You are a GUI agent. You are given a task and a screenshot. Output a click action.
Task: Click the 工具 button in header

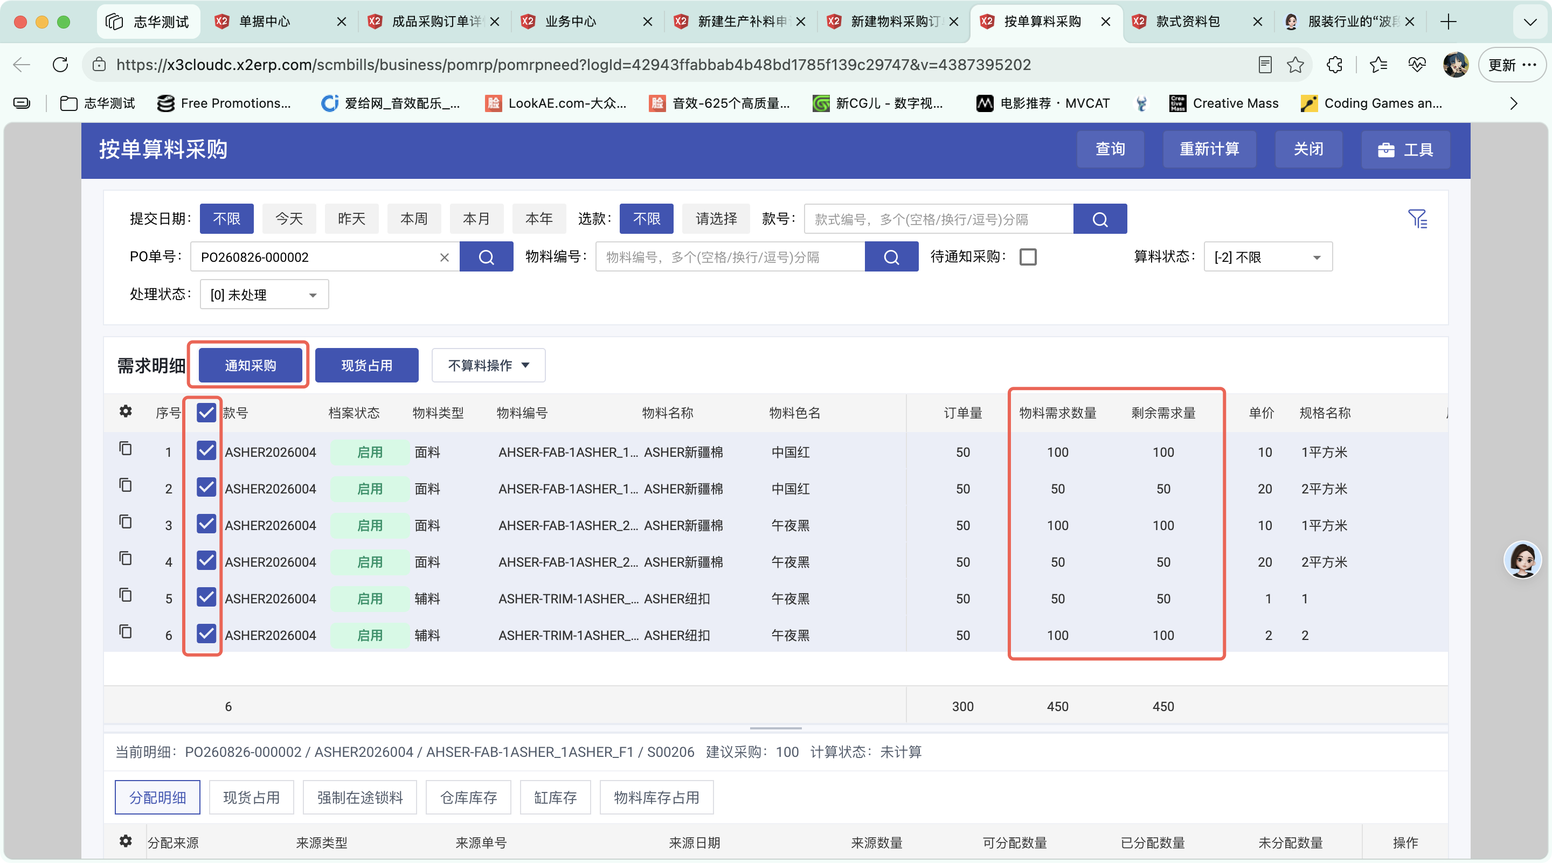click(1405, 149)
